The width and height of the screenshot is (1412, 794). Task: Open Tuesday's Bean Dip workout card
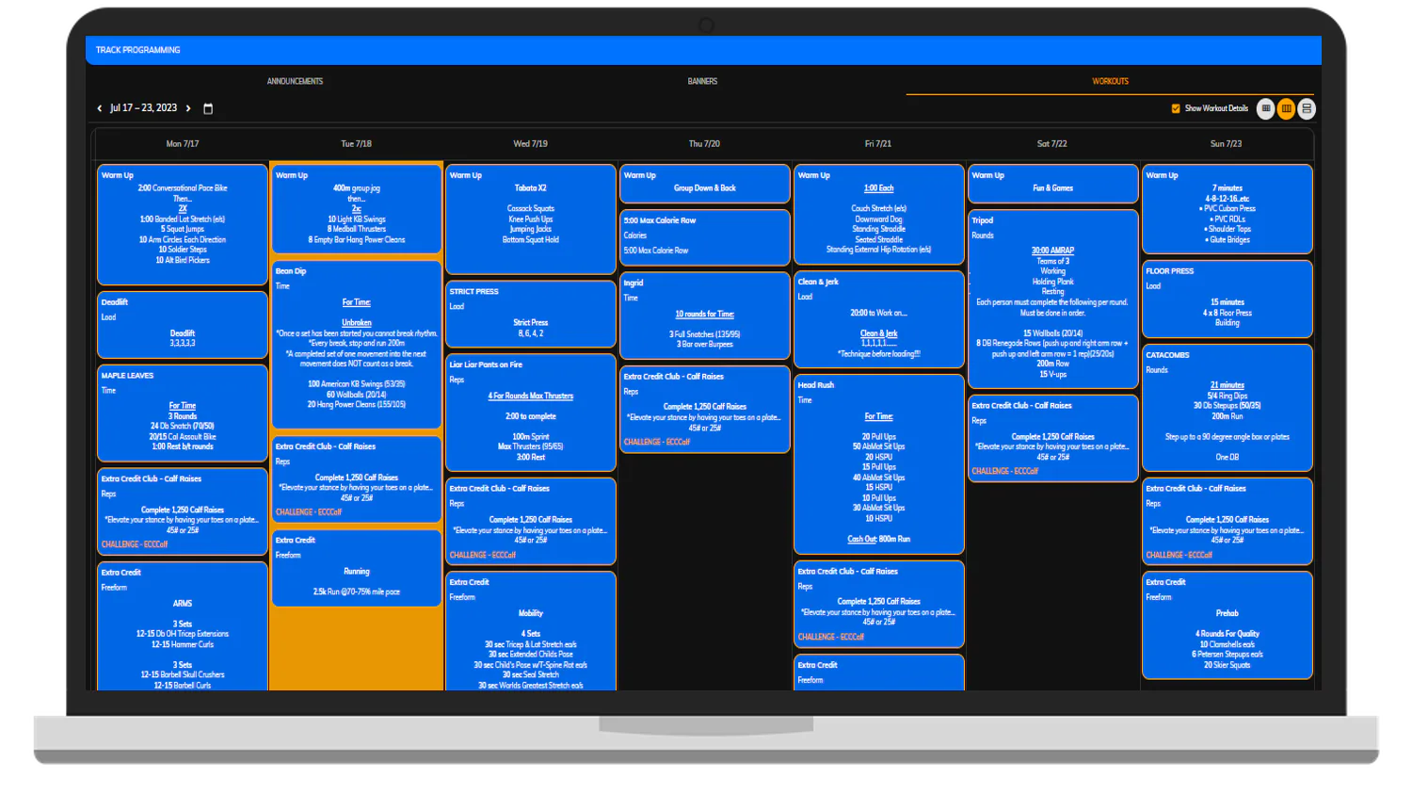pos(357,344)
